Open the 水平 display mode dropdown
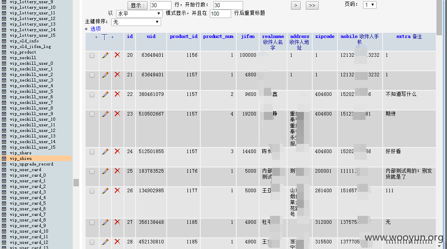The image size is (447, 249). click(x=139, y=14)
